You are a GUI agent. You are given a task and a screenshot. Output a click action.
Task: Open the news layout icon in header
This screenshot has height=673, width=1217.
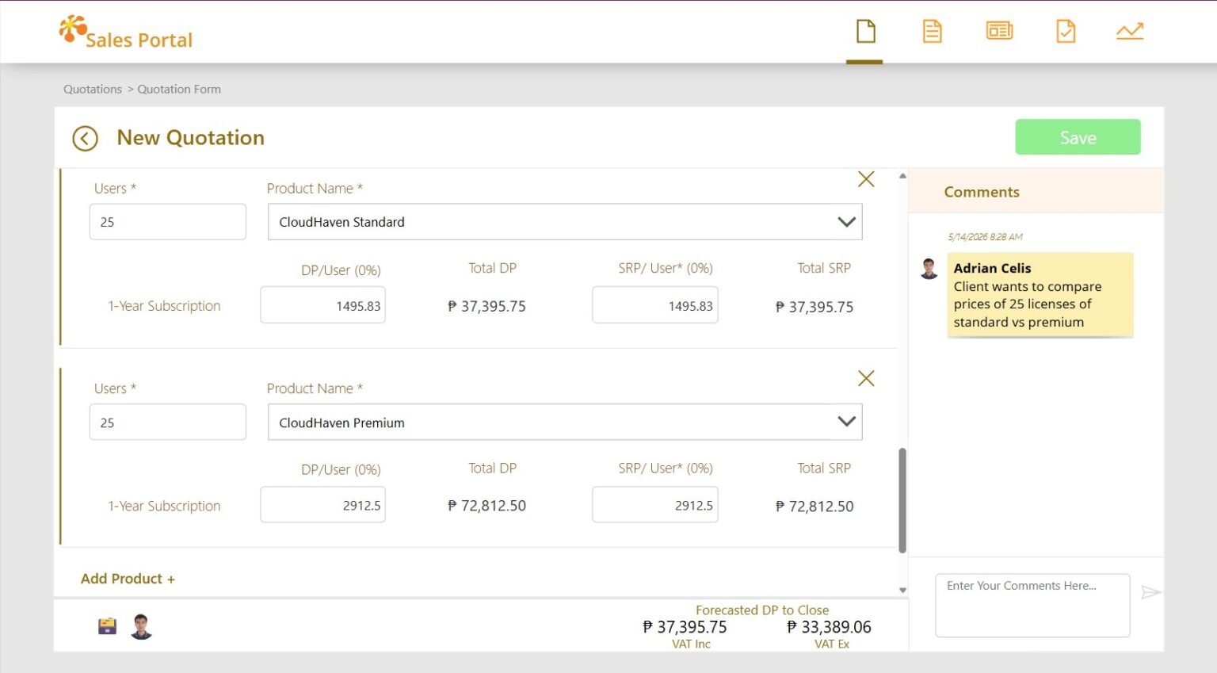pyautogui.click(x=999, y=31)
